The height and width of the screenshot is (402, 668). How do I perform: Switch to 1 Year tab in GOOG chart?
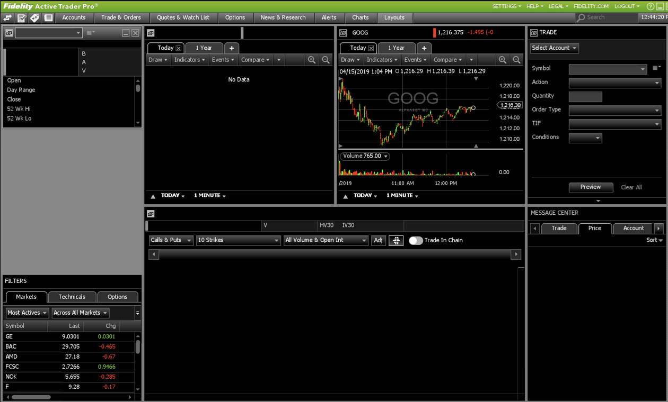pos(397,48)
